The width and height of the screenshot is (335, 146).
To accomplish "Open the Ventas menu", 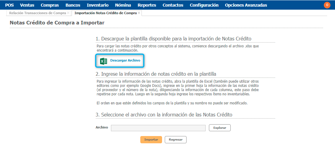I will pyautogui.click(x=27, y=5).
